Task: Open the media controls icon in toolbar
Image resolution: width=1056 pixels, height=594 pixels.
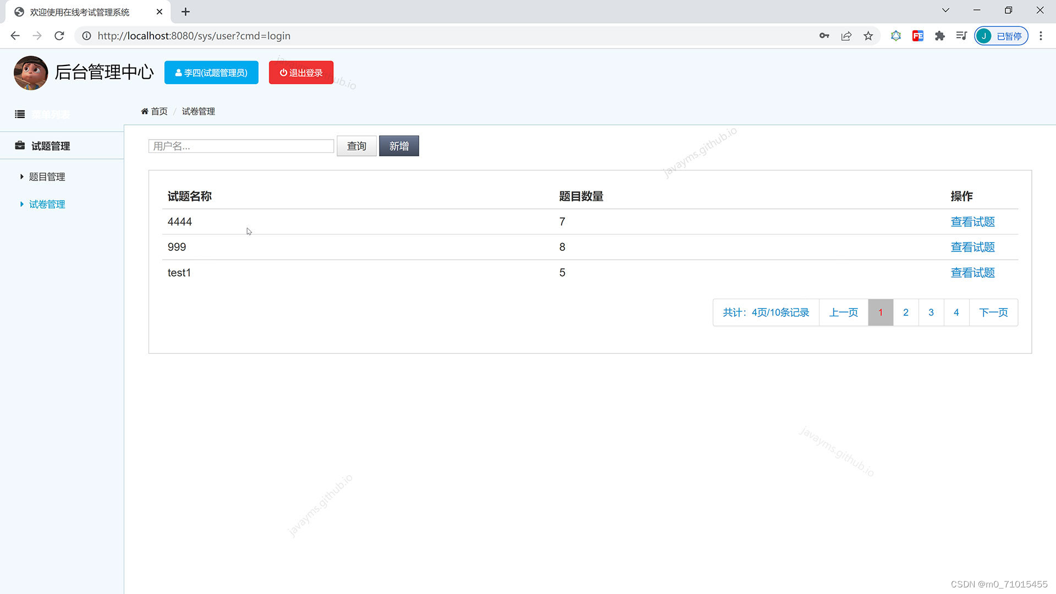Action: tap(961, 36)
